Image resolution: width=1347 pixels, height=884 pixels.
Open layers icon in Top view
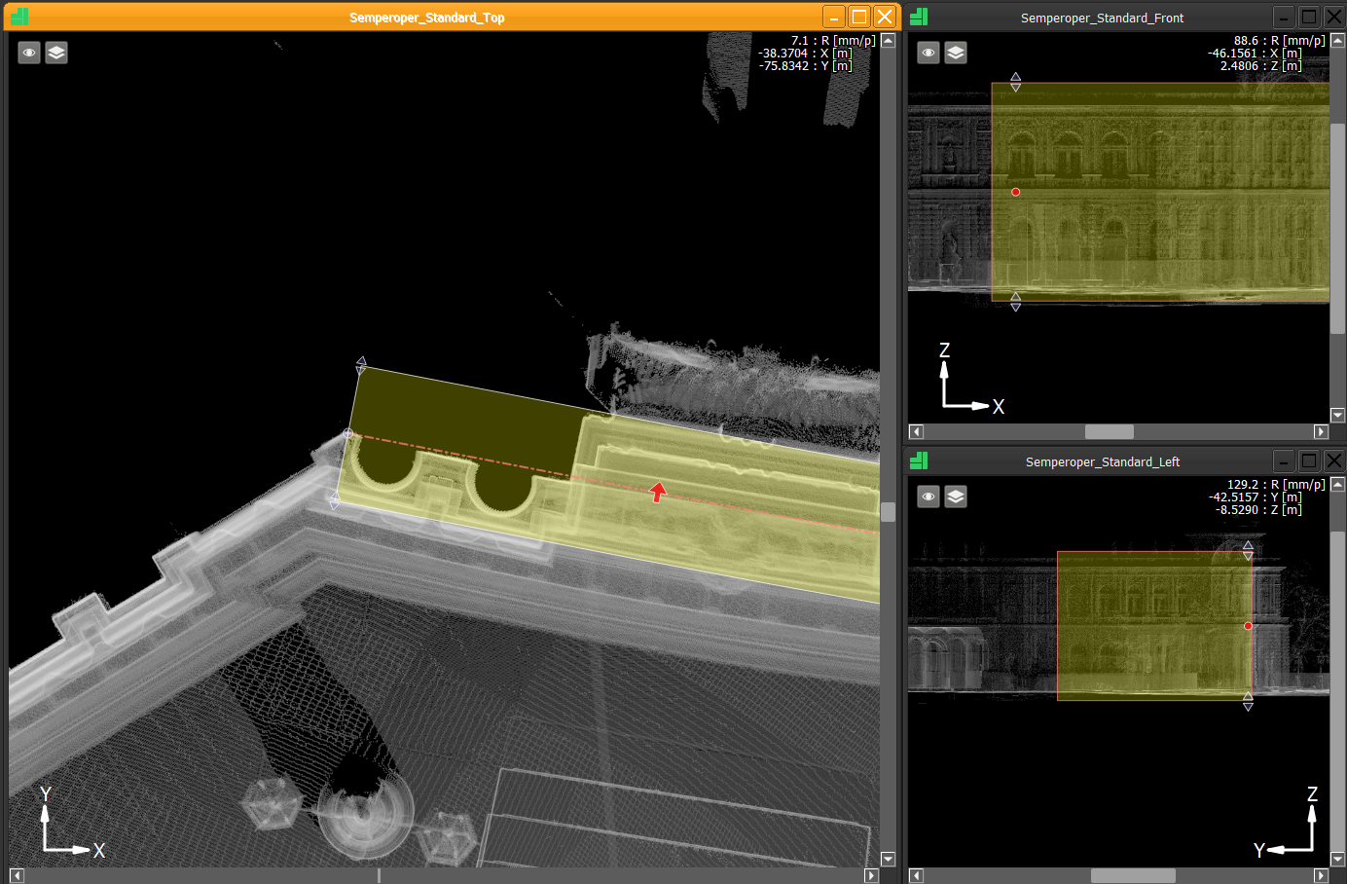(x=56, y=53)
